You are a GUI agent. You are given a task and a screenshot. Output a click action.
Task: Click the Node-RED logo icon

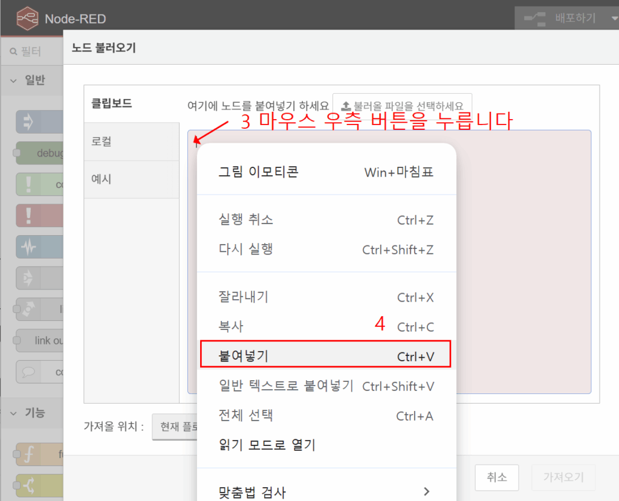click(27, 18)
